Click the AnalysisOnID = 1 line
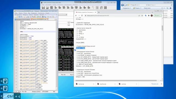Image resolution: width=176 pixels, height=99 pixels. tap(81, 39)
